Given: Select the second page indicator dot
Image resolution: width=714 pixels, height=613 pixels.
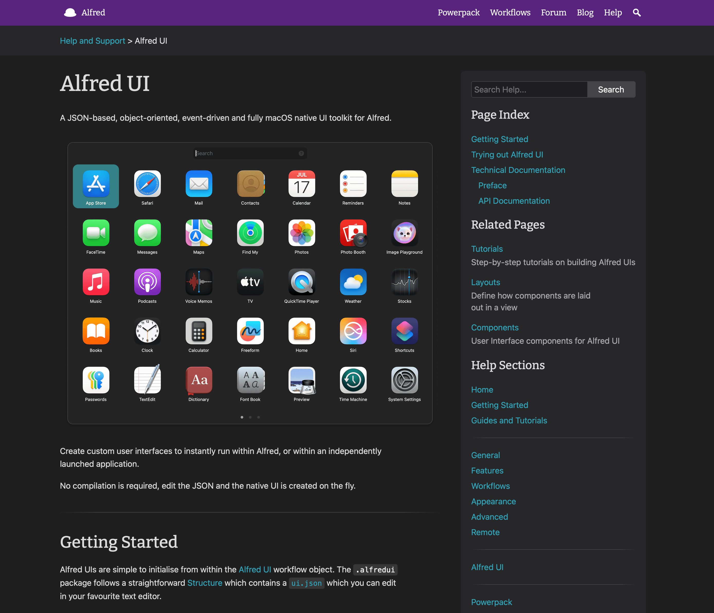Looking at the screenshot, I should tap(250, 417).
